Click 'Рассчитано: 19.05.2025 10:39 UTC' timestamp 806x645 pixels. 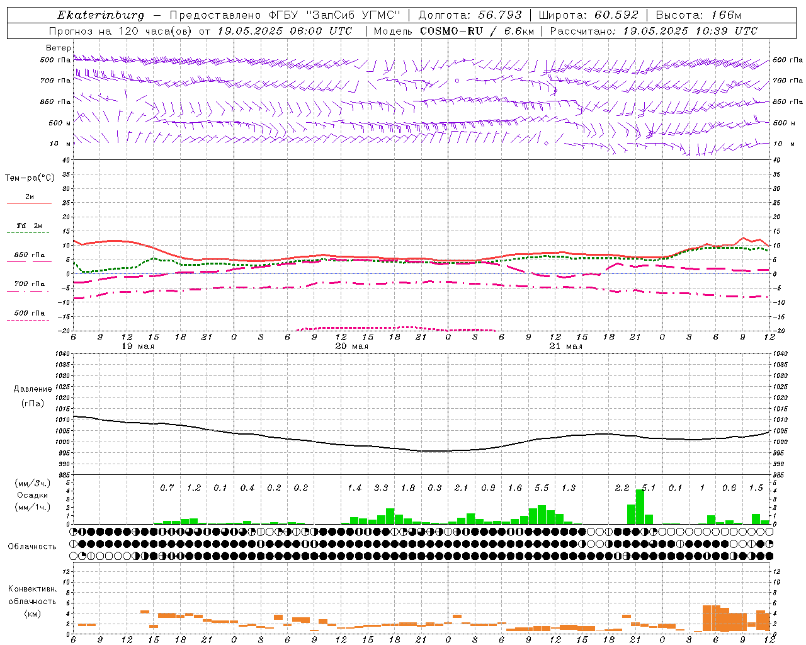[654, 31]
